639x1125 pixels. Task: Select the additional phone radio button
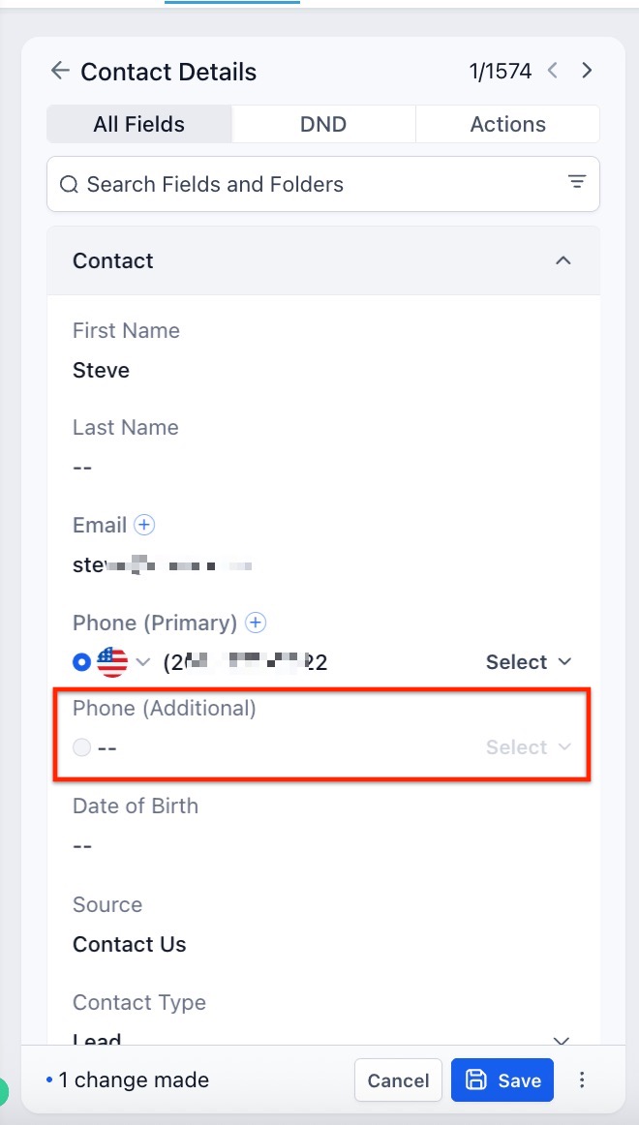click(81, 747)
